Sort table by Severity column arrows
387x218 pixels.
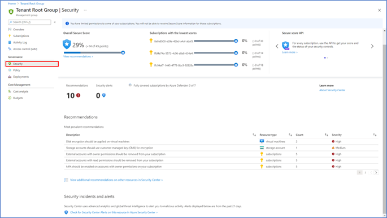pyautogui.click(x=375, y=135)
